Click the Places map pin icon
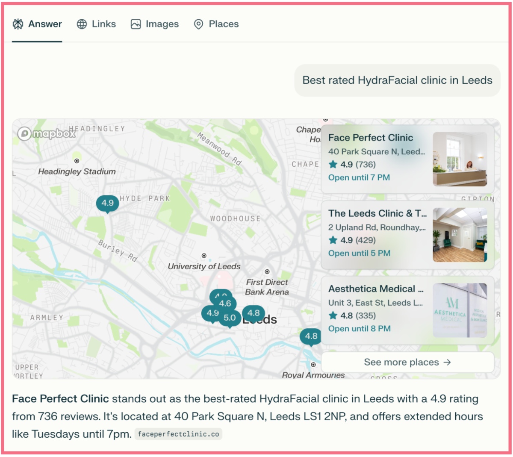 click(198, 24)
